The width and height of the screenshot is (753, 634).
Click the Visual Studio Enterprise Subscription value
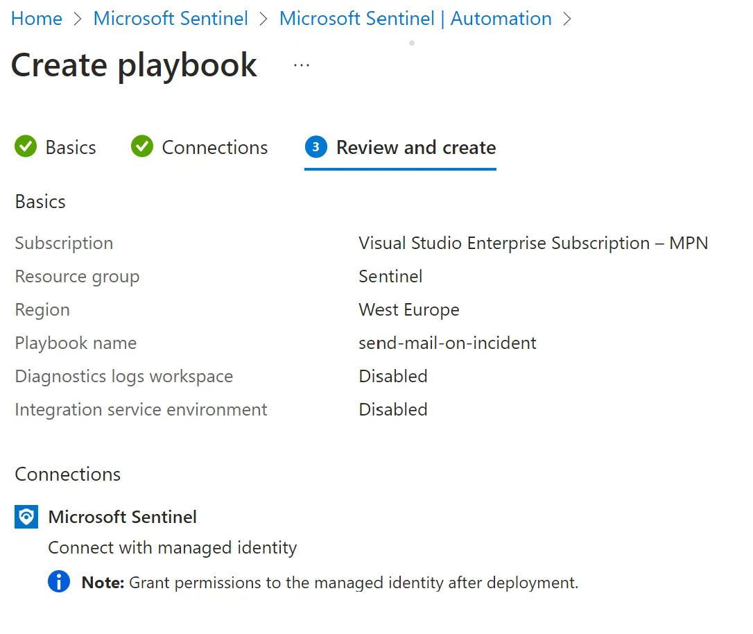[533, 243]
